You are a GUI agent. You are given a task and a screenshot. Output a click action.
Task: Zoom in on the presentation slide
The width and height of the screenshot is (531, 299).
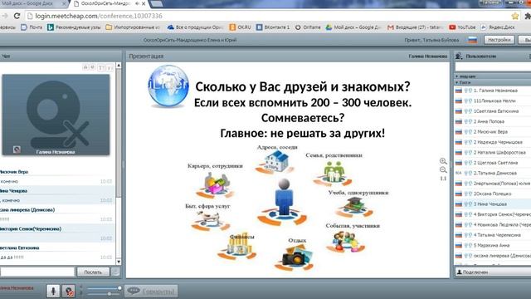pos(443,161)
